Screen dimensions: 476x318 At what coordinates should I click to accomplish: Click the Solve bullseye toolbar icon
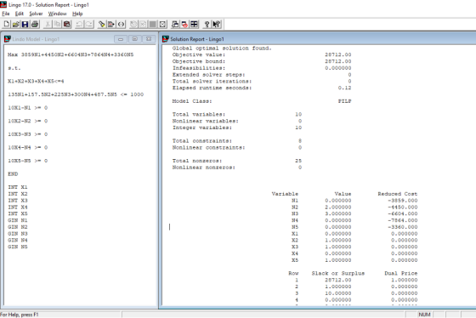click(x=133, y=25)
